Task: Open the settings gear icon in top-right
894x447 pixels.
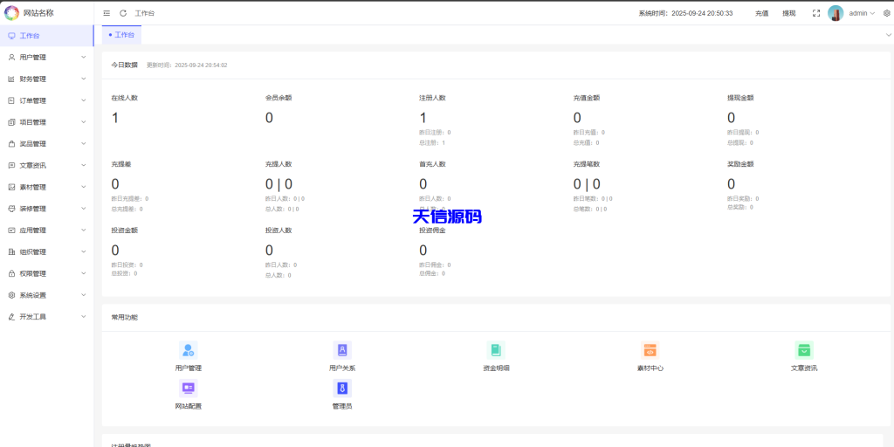Action: (x=887, y=13)
